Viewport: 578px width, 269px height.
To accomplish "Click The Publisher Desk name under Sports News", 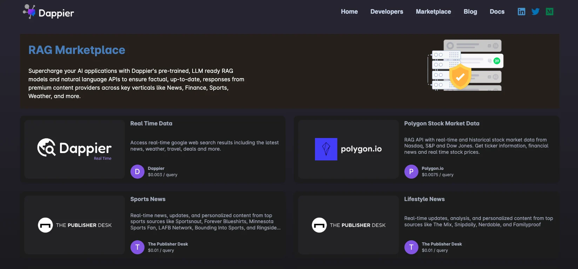I will (168, 244).
